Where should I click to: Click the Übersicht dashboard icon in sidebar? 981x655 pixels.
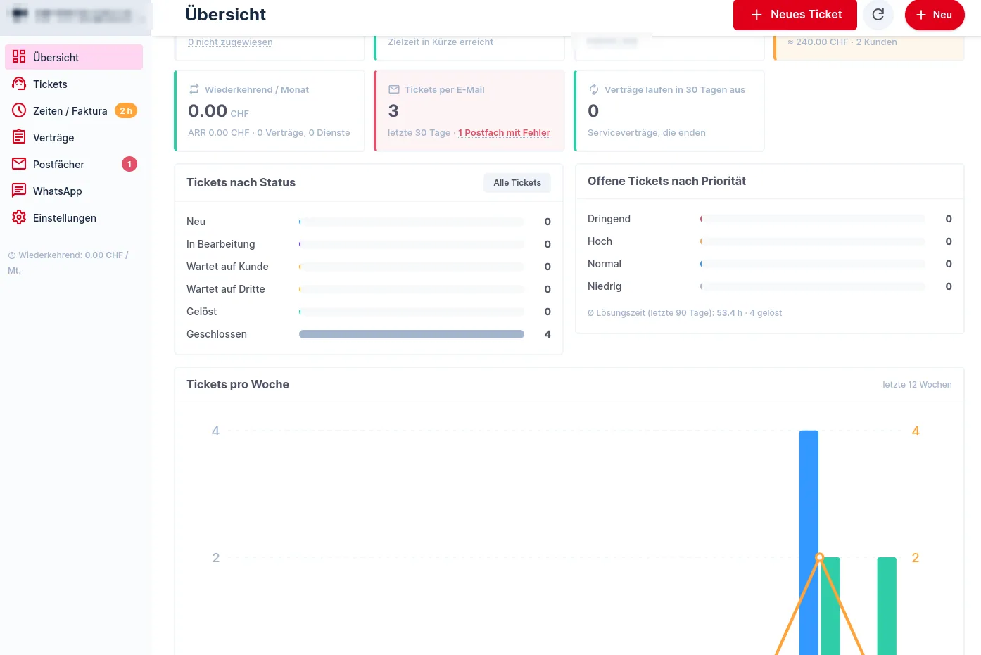(x=19, y=57)
